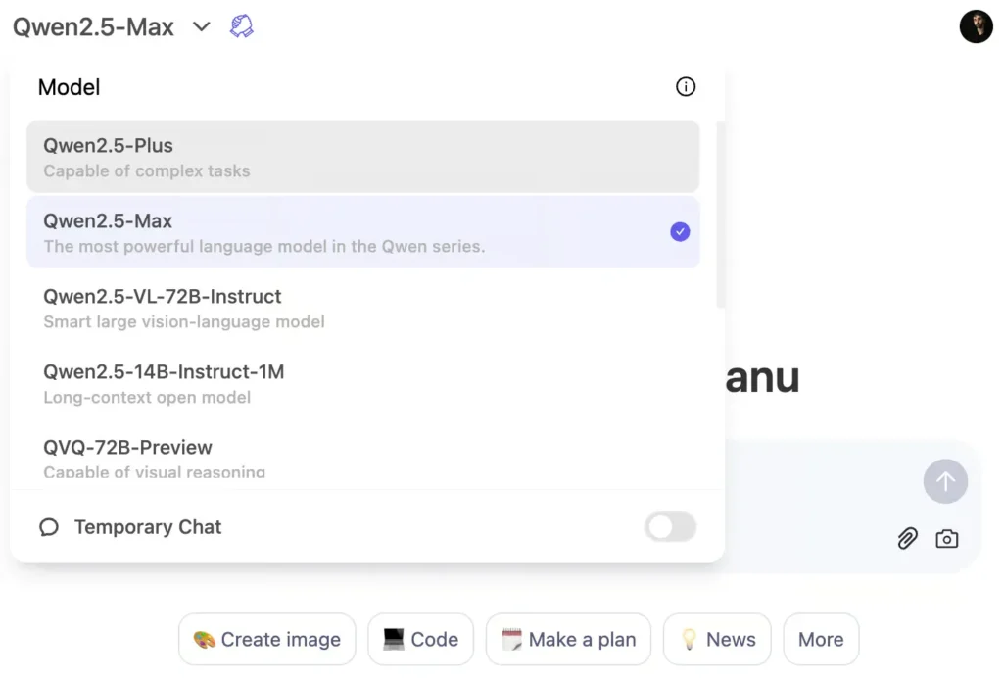Screen dimensions: 1003x679
Task: Toggle the Temporary Chat switch
Action: (670, 527)
